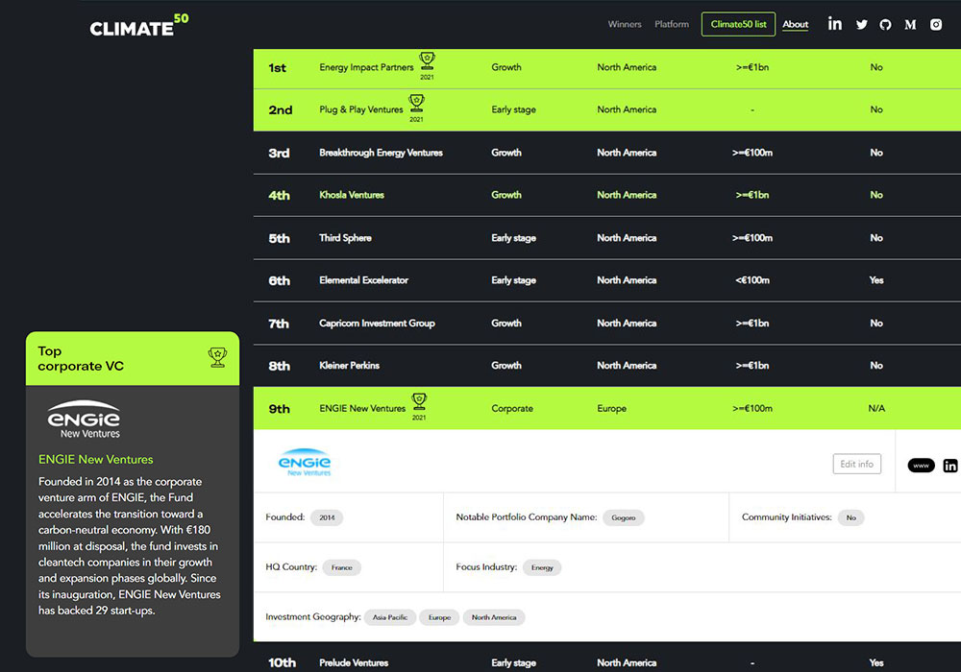Click the ENGIE logo in sidebar card
This screenshot has height=672, width=961.
[x=84, y=420]
